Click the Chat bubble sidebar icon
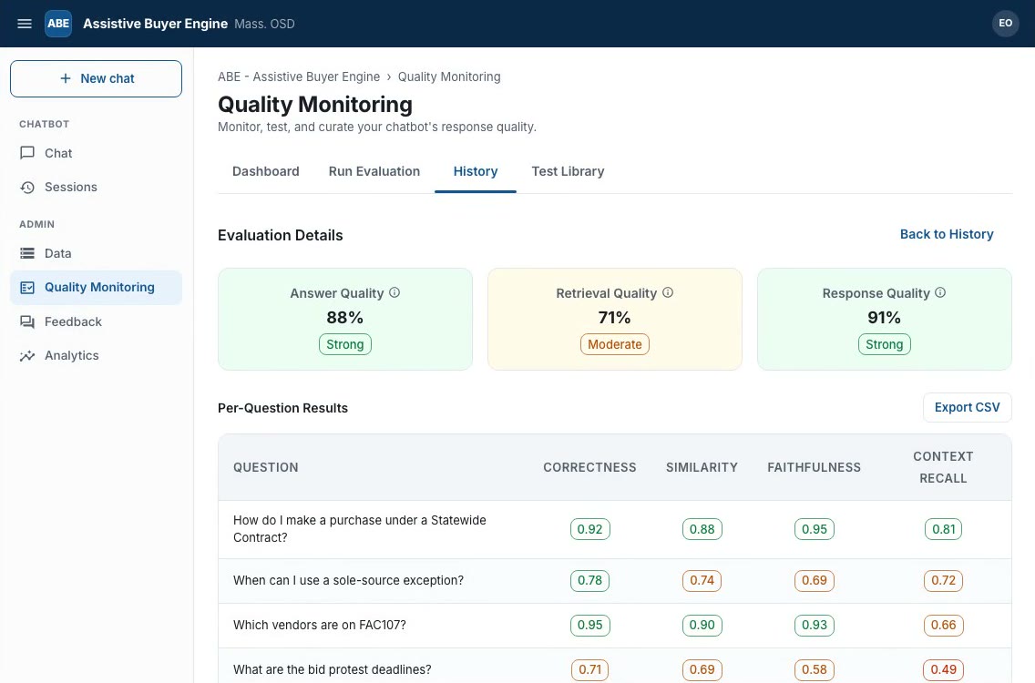1035x683 pixels. [x=27, y=153]
